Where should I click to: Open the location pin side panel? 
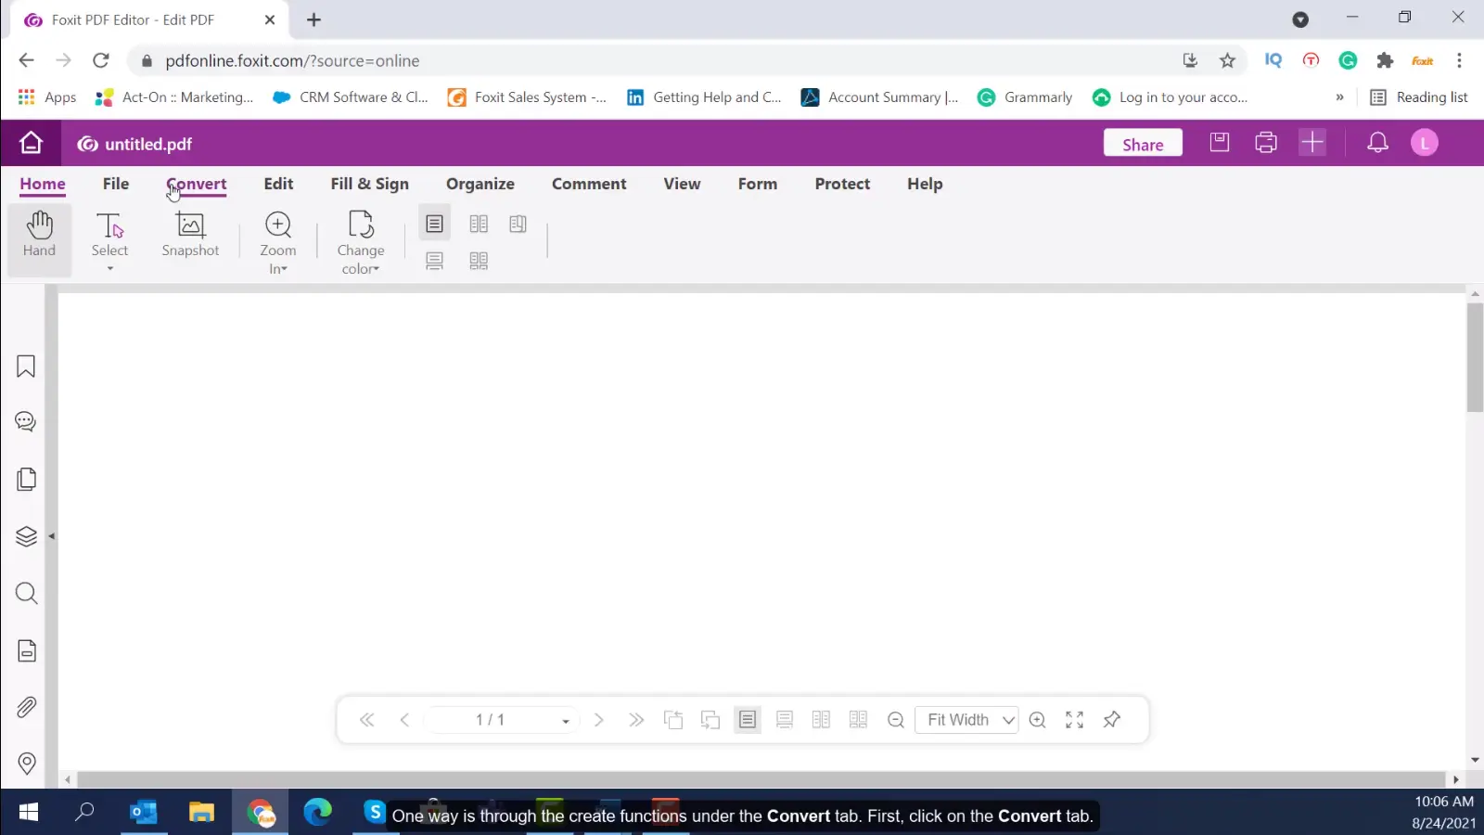26,764
